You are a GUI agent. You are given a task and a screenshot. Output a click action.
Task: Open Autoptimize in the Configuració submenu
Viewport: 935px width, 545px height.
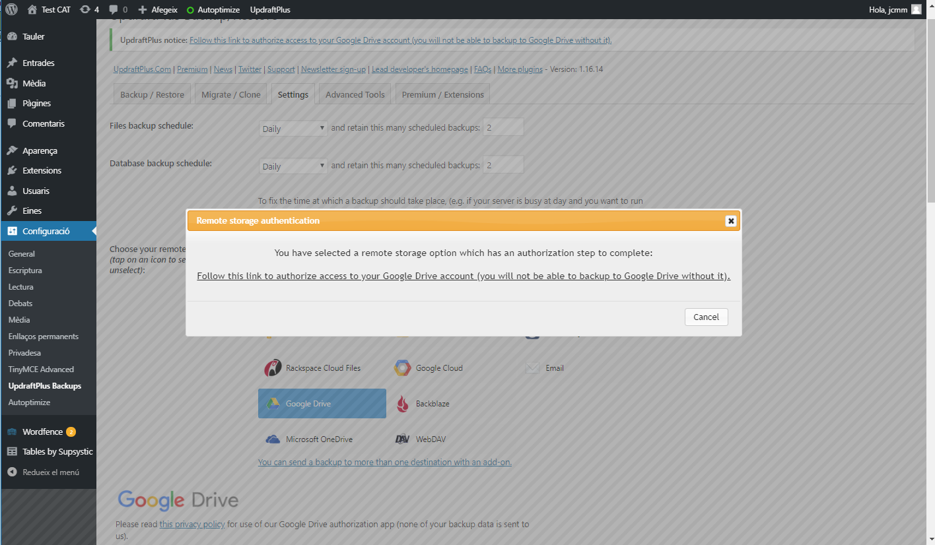pyautogui.click(x=29, y=402)
